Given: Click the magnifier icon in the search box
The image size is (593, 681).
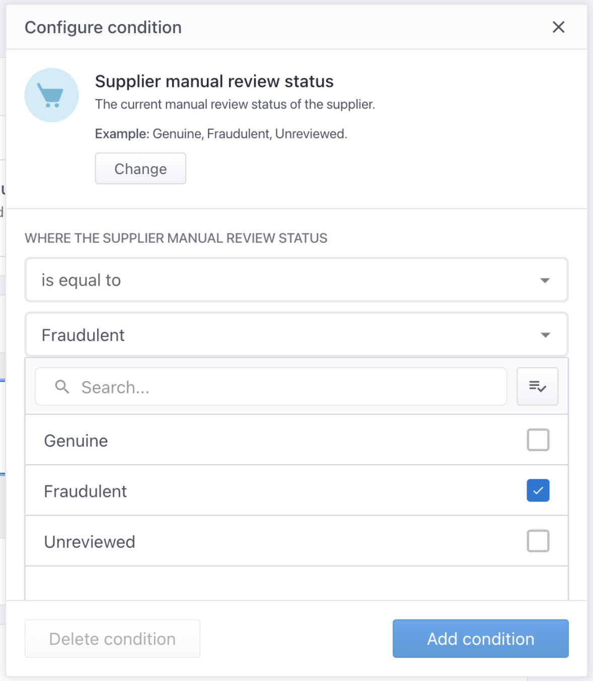Looking at the screenshot, I should tap(62, 387).
